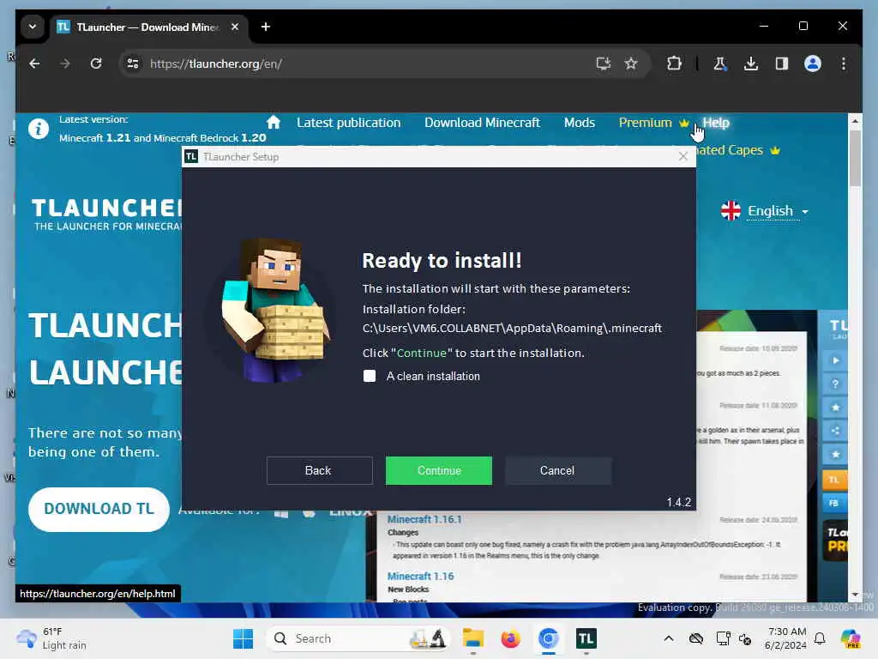
Task: Close the TLauncher Setup dialog
Action: pyautogui.click(x=683, y=157)
